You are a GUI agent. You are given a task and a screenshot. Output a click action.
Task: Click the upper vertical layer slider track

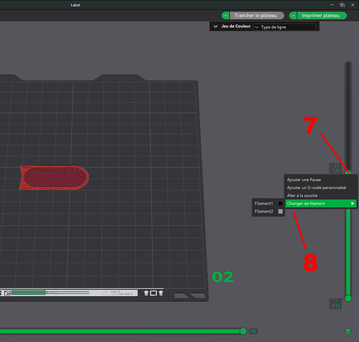(348, 114)
